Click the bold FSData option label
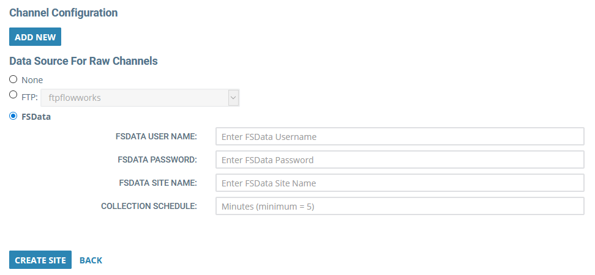The width and height of the screenshot is (595, 275). click(x=36, y=117)
